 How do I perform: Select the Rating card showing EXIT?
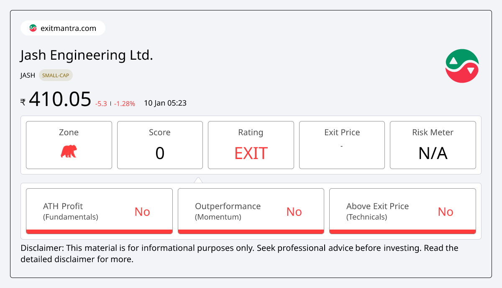[251, 145]
